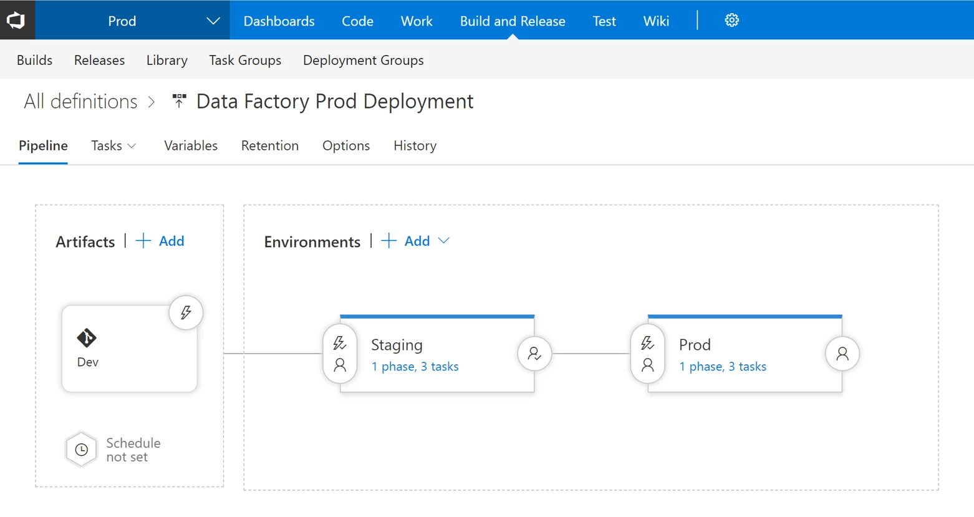
Task: Switch to the Variables tab
Action: point(191,145)
